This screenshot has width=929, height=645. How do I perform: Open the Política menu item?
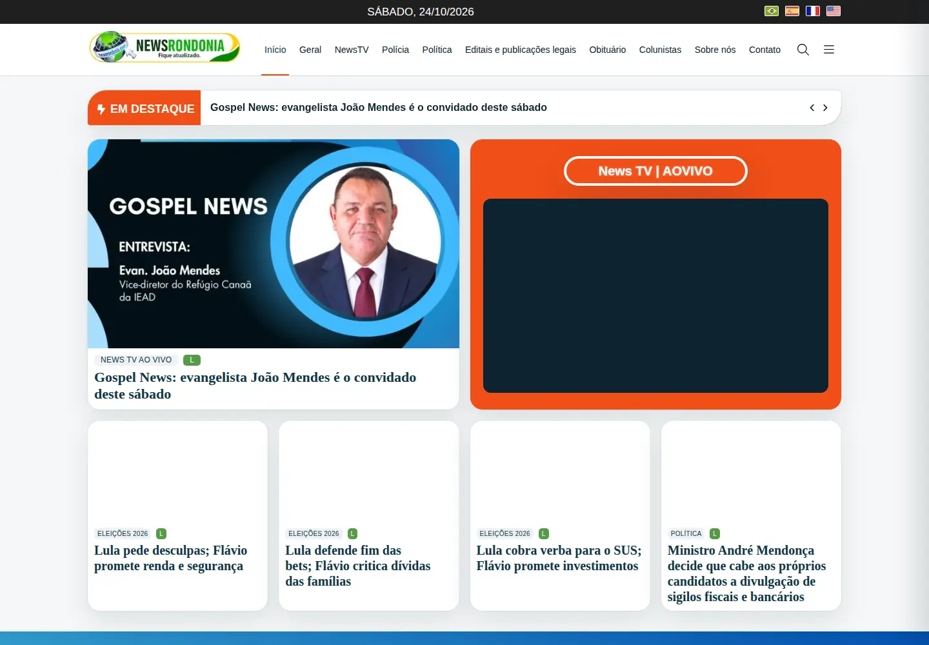(x=437, y=50)
